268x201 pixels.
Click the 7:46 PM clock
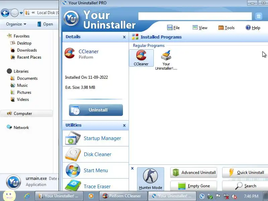pyautogui.click(x=251, y=196)
